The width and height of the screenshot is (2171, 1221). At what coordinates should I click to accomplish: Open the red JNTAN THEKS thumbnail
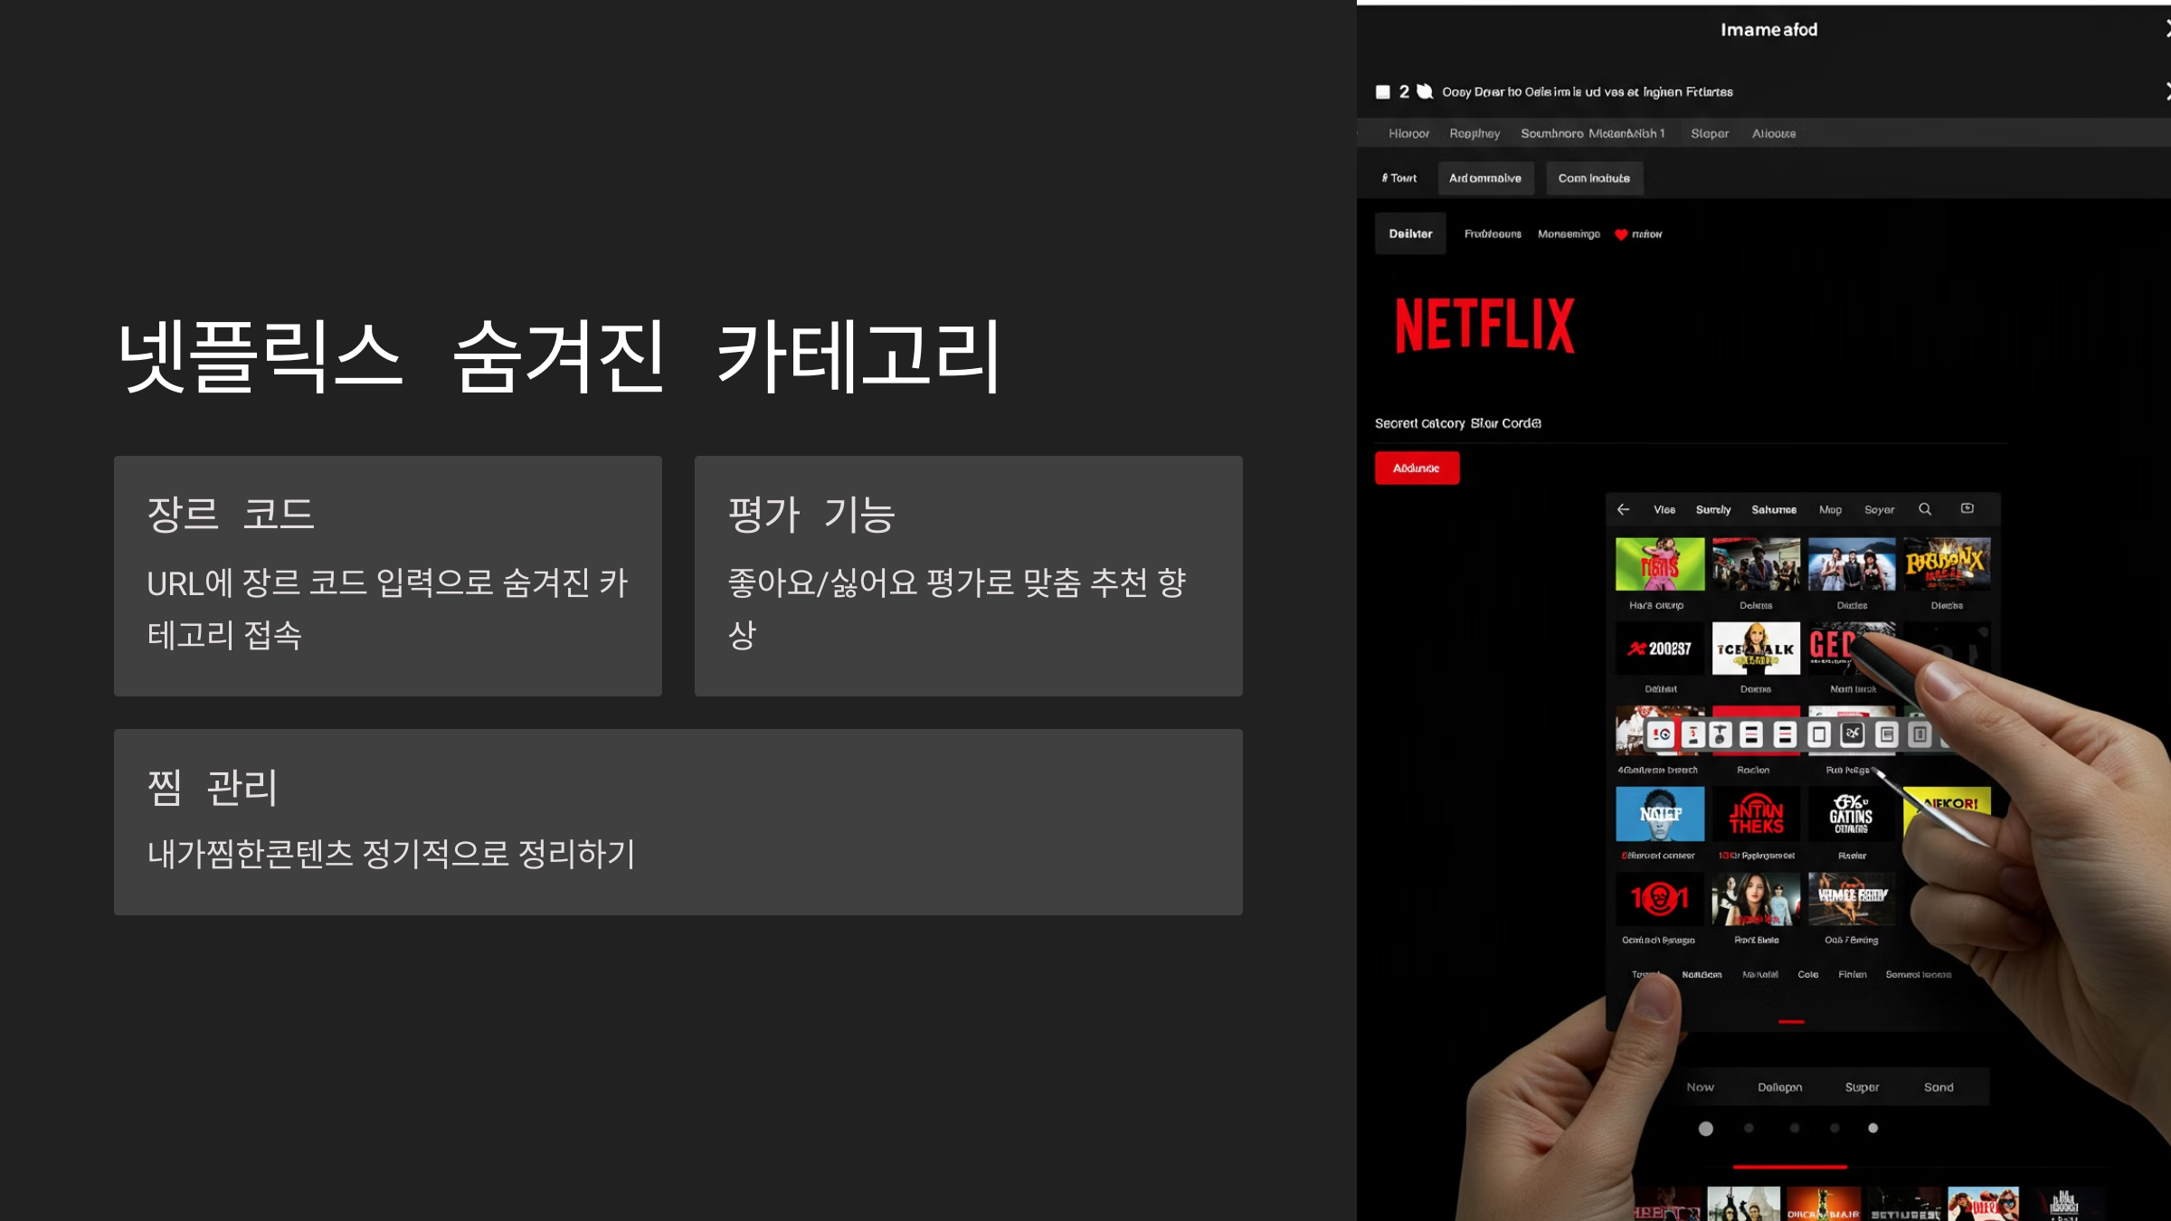pyautogui.click(x=1756, y=814)
